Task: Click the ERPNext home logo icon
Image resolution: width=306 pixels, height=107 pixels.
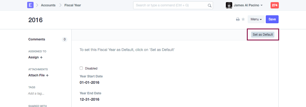Action: point(30,5)
